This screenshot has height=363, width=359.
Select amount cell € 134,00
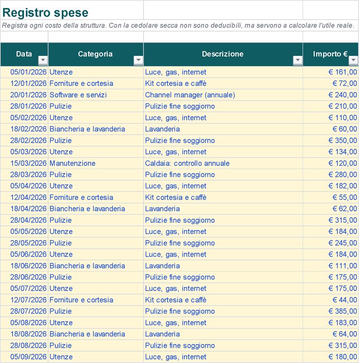point(331,152)
